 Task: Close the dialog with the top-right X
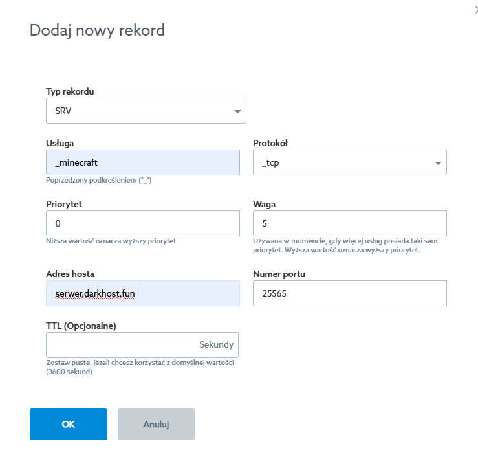(x=475, y=6)
